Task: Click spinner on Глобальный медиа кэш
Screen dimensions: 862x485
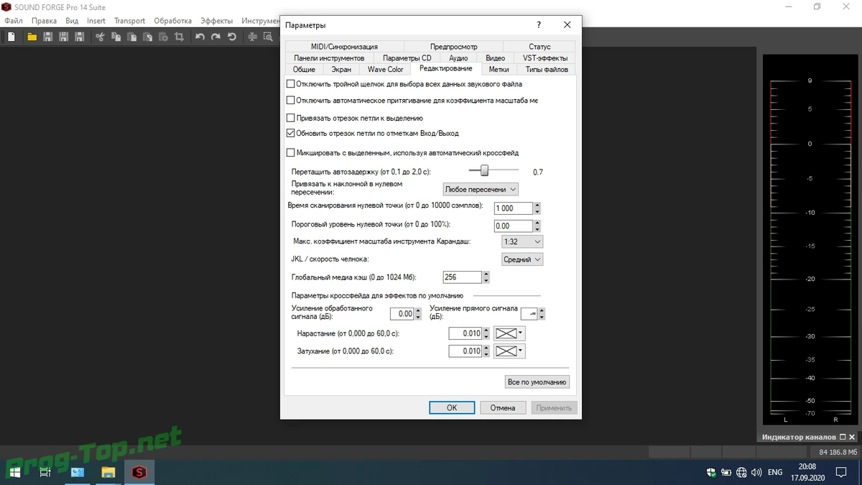Action: coord(486,277)
